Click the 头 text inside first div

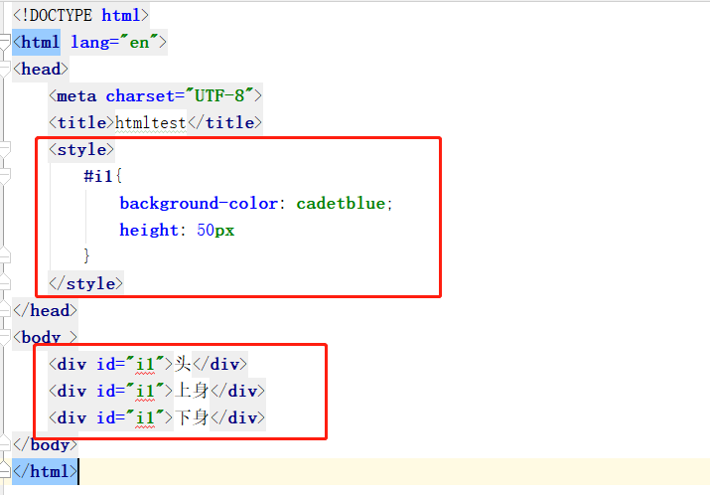183,364
